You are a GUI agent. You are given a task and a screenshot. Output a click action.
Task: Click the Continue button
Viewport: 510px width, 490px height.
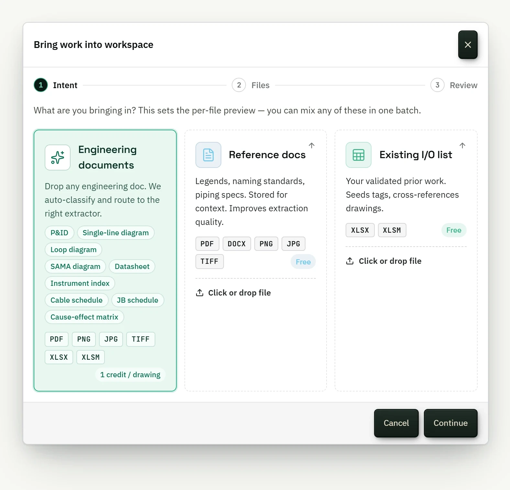(x=450, y=423)
